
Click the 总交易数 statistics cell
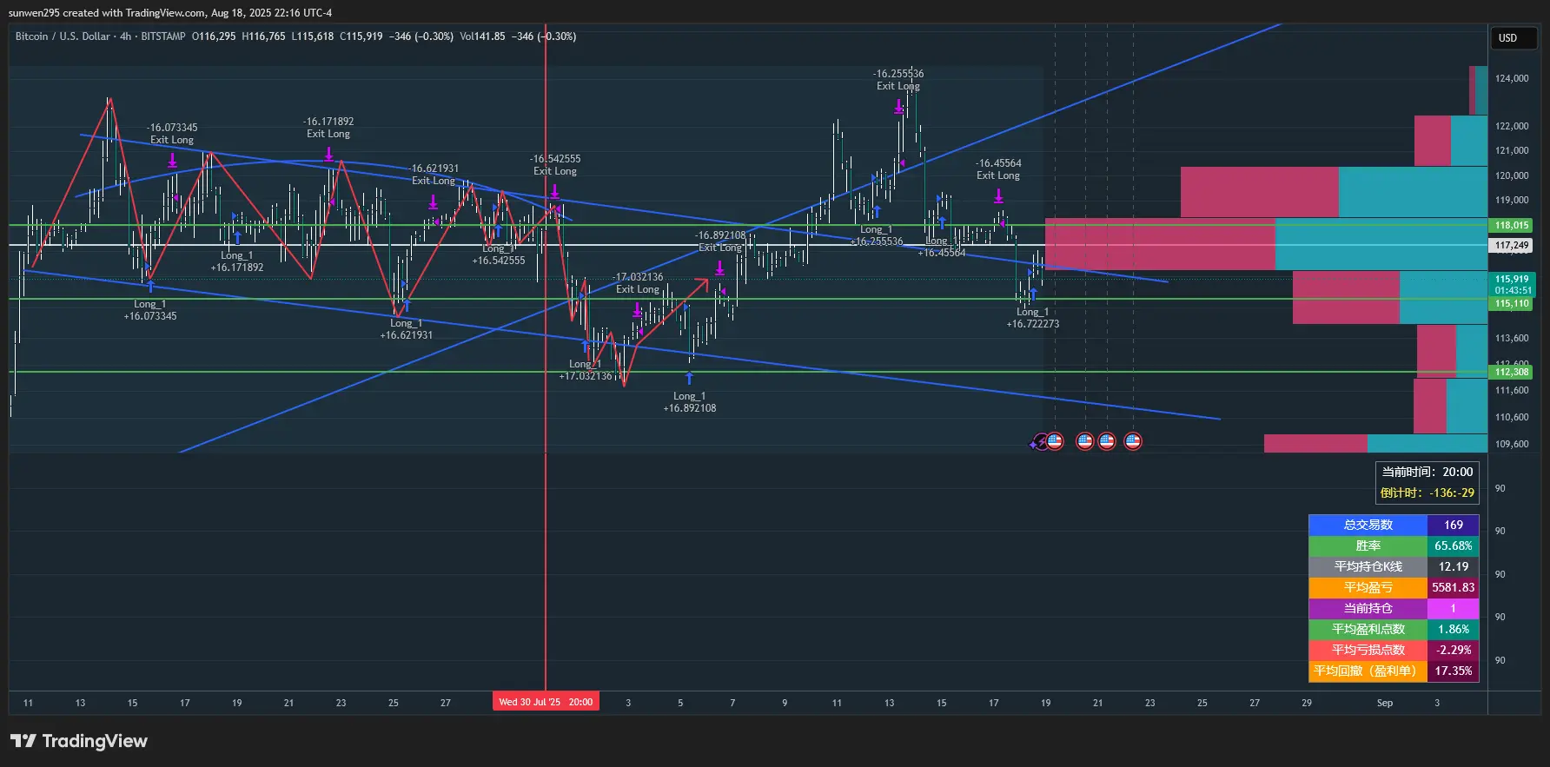coord(1368,525)
